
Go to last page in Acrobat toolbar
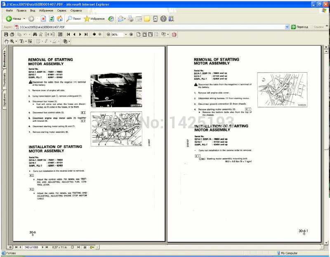86,34
